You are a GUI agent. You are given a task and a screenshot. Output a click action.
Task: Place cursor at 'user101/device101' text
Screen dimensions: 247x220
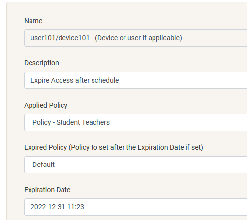(x=60, y=38)
